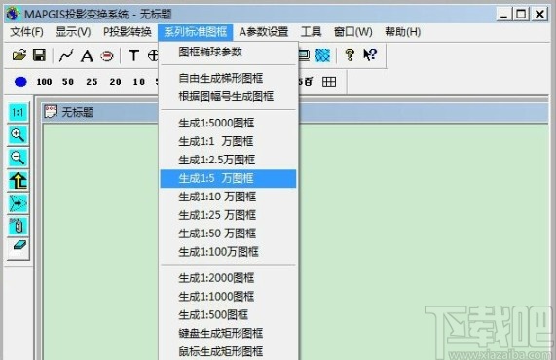Screen dimensions: 556x360
Task: Click the 无标题 document window title bar
Action: coord(296,112)
